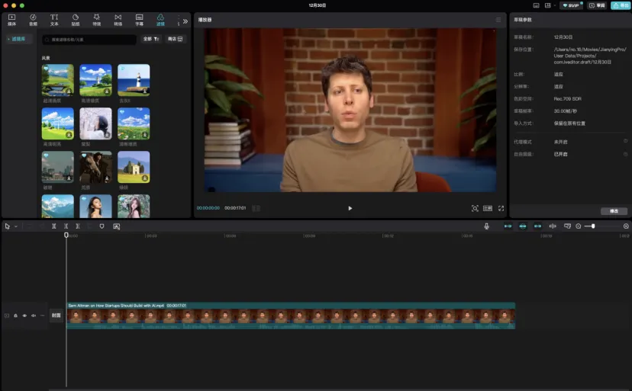Open the keyboard shortcuts icon in title bar
The image size is (632, 391).
point(536,5)
